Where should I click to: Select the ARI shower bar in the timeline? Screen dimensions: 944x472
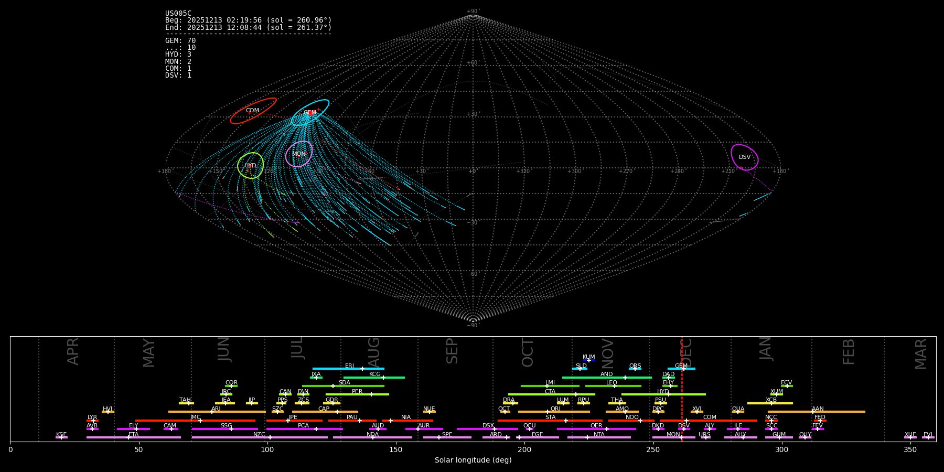tap(217, 412)
